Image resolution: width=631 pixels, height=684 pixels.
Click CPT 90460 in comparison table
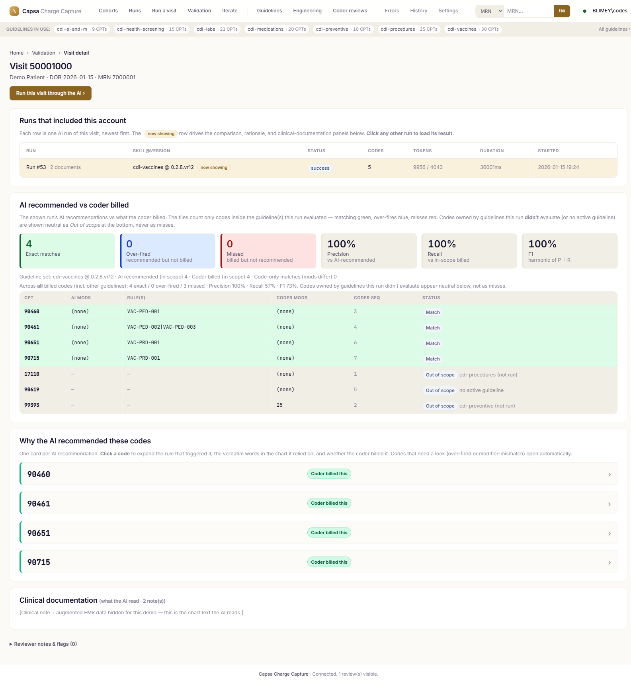point(32,312)
